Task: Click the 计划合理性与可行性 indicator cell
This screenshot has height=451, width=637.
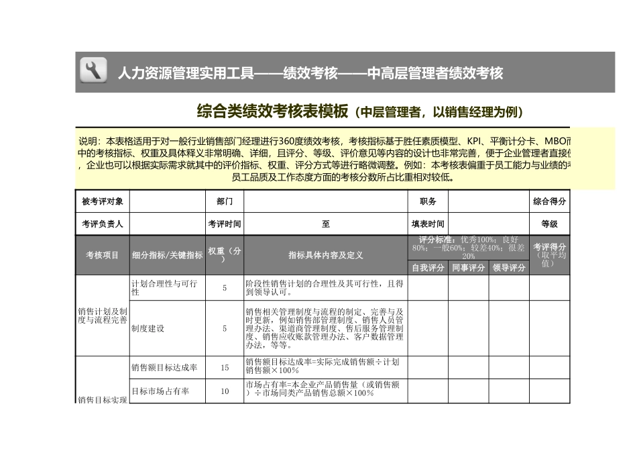Action: pos(168,288)
